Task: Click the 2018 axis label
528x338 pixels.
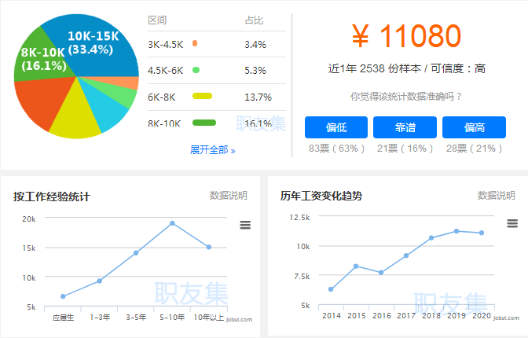Action: pos(431,315)
